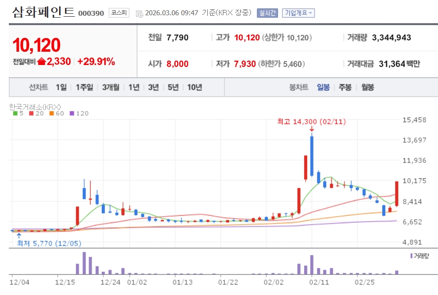Image resolution: width=438 pixels, height=295 pixels.
Task: Click the 삼화페인트 stock name
Action: tap(43, 12)
